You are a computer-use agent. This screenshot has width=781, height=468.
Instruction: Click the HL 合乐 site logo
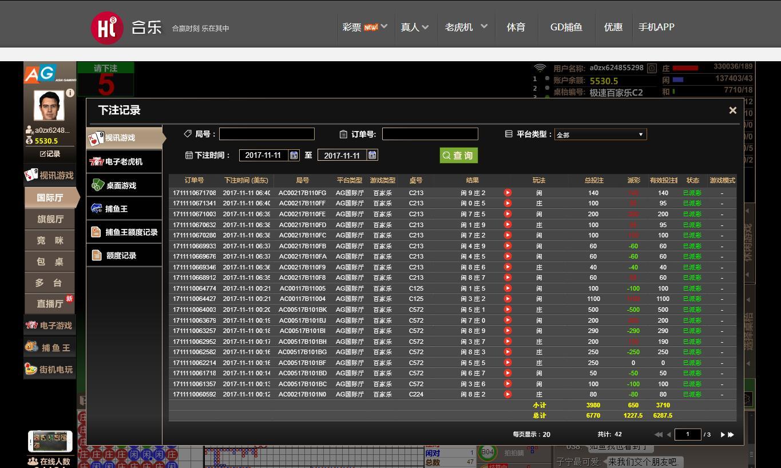pyautogui.click(x=126, y=27)
